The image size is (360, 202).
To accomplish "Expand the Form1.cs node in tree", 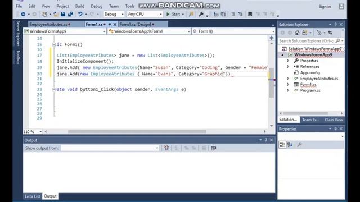I will click(288, 85).
